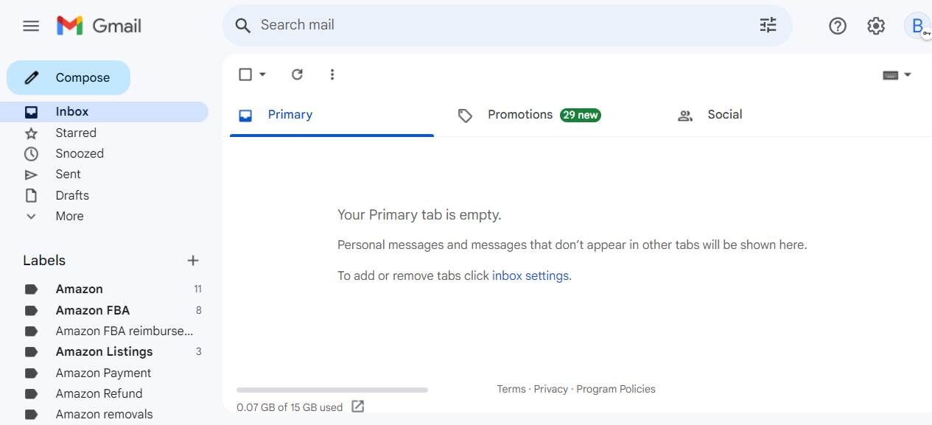Click the storage usage progress bar

pos(332,390)
